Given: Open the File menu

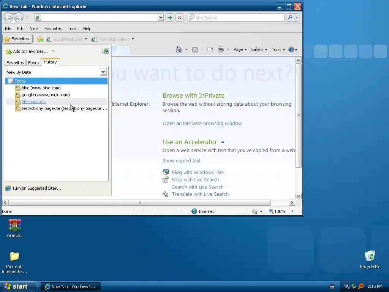Looking at the screenshot, I should [x=8, y=29].
